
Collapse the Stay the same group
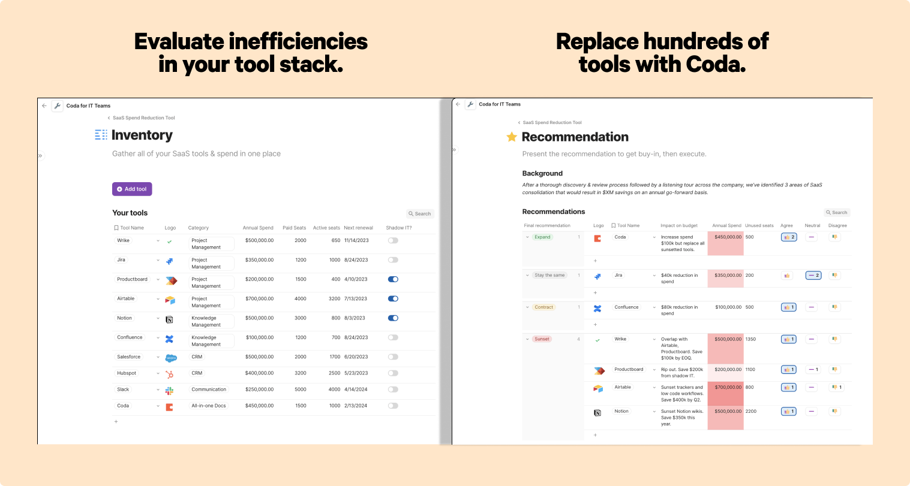click(x=527, y=276)
